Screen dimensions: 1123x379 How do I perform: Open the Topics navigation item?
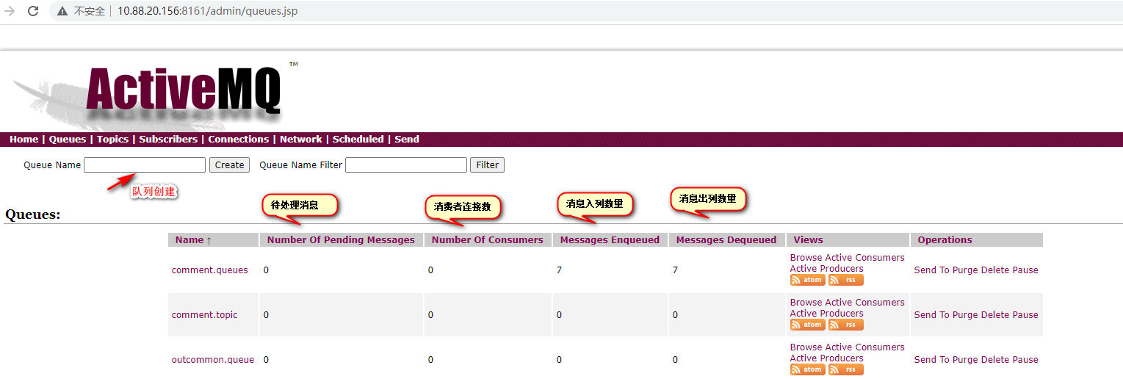112,139
